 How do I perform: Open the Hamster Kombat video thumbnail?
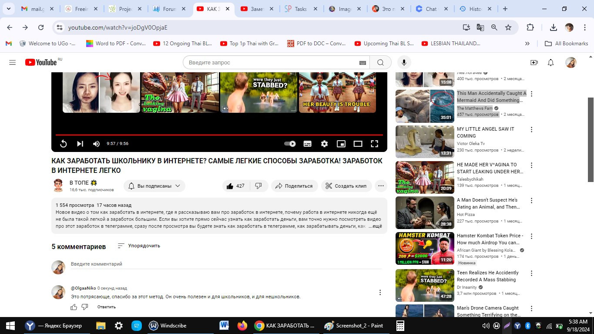(x=425, y=249)
